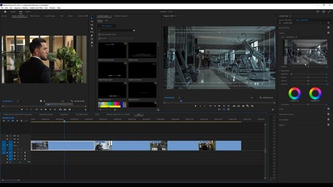Toggle Linked Selection in timeline
Screen dimensions: 333x187
pos(12,121)
